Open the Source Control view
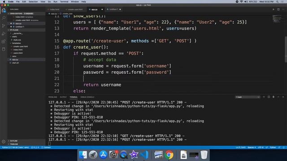Image resolution: width=287 pixels, height=161 pixels. pos(4,26)
